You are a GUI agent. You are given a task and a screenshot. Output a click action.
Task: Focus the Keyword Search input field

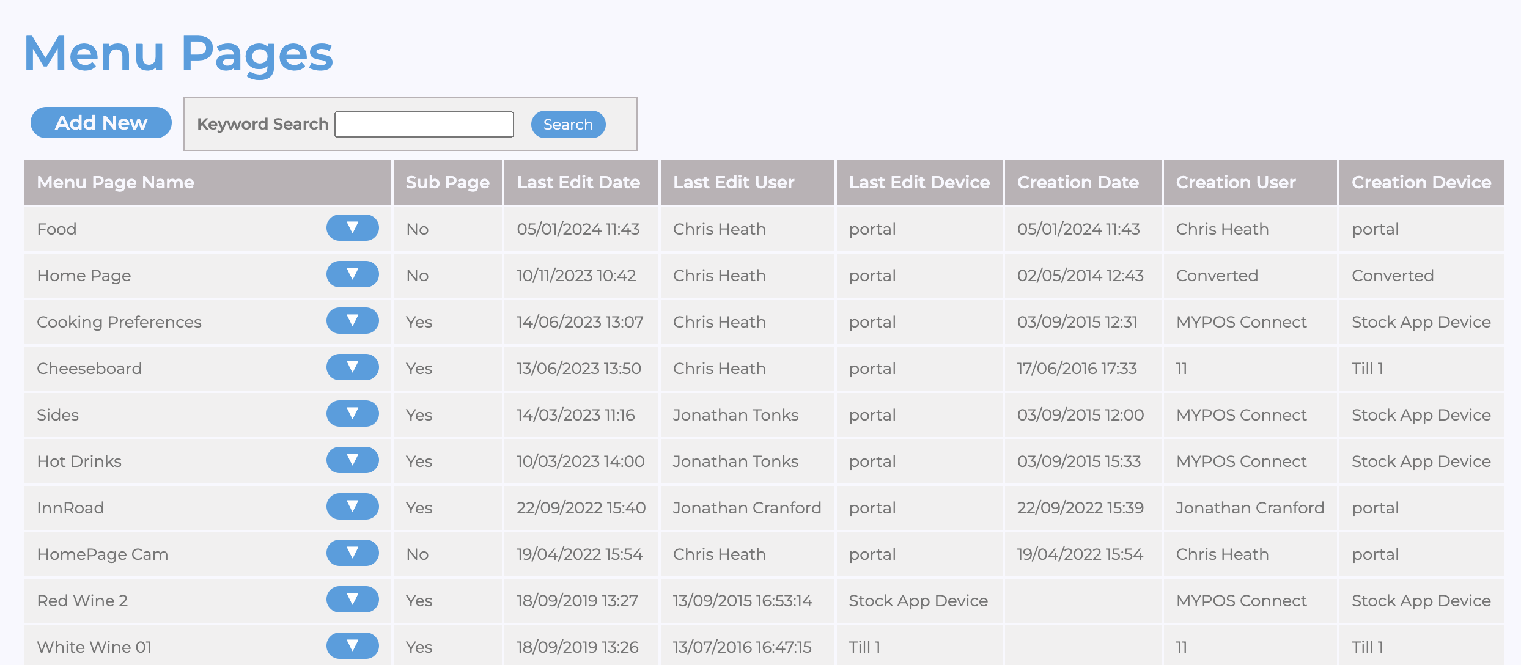tap(424, 124)
